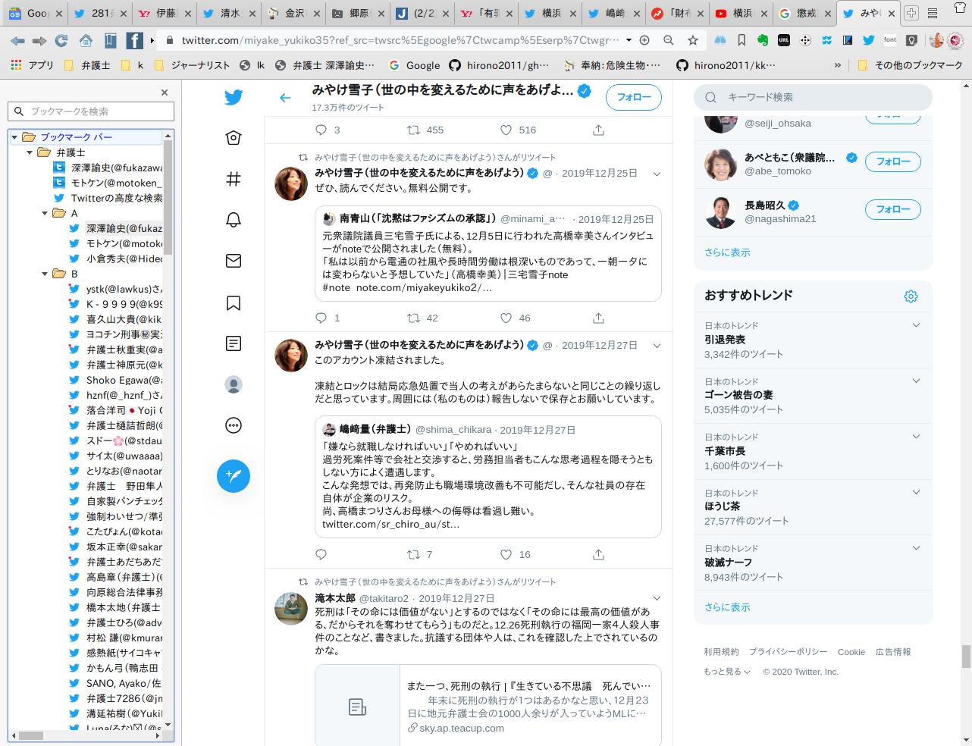Collapse folder B in bookmarks tree

(x=45, y=274)
